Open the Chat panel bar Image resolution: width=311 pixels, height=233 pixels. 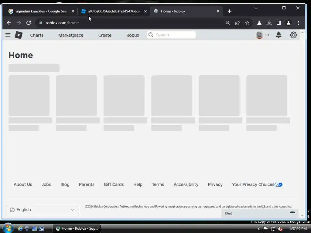(x=260, y=213)
